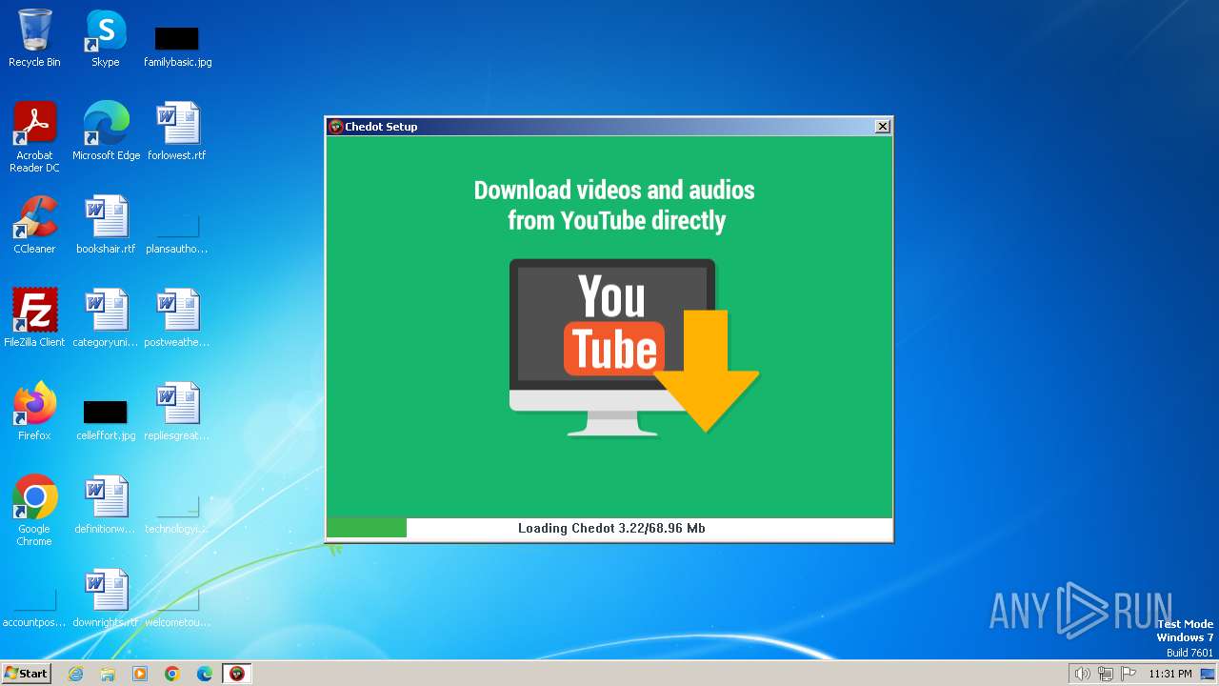Select the celleffort.jpg image file
1219x686 pixels.
[x=106, y=420]
